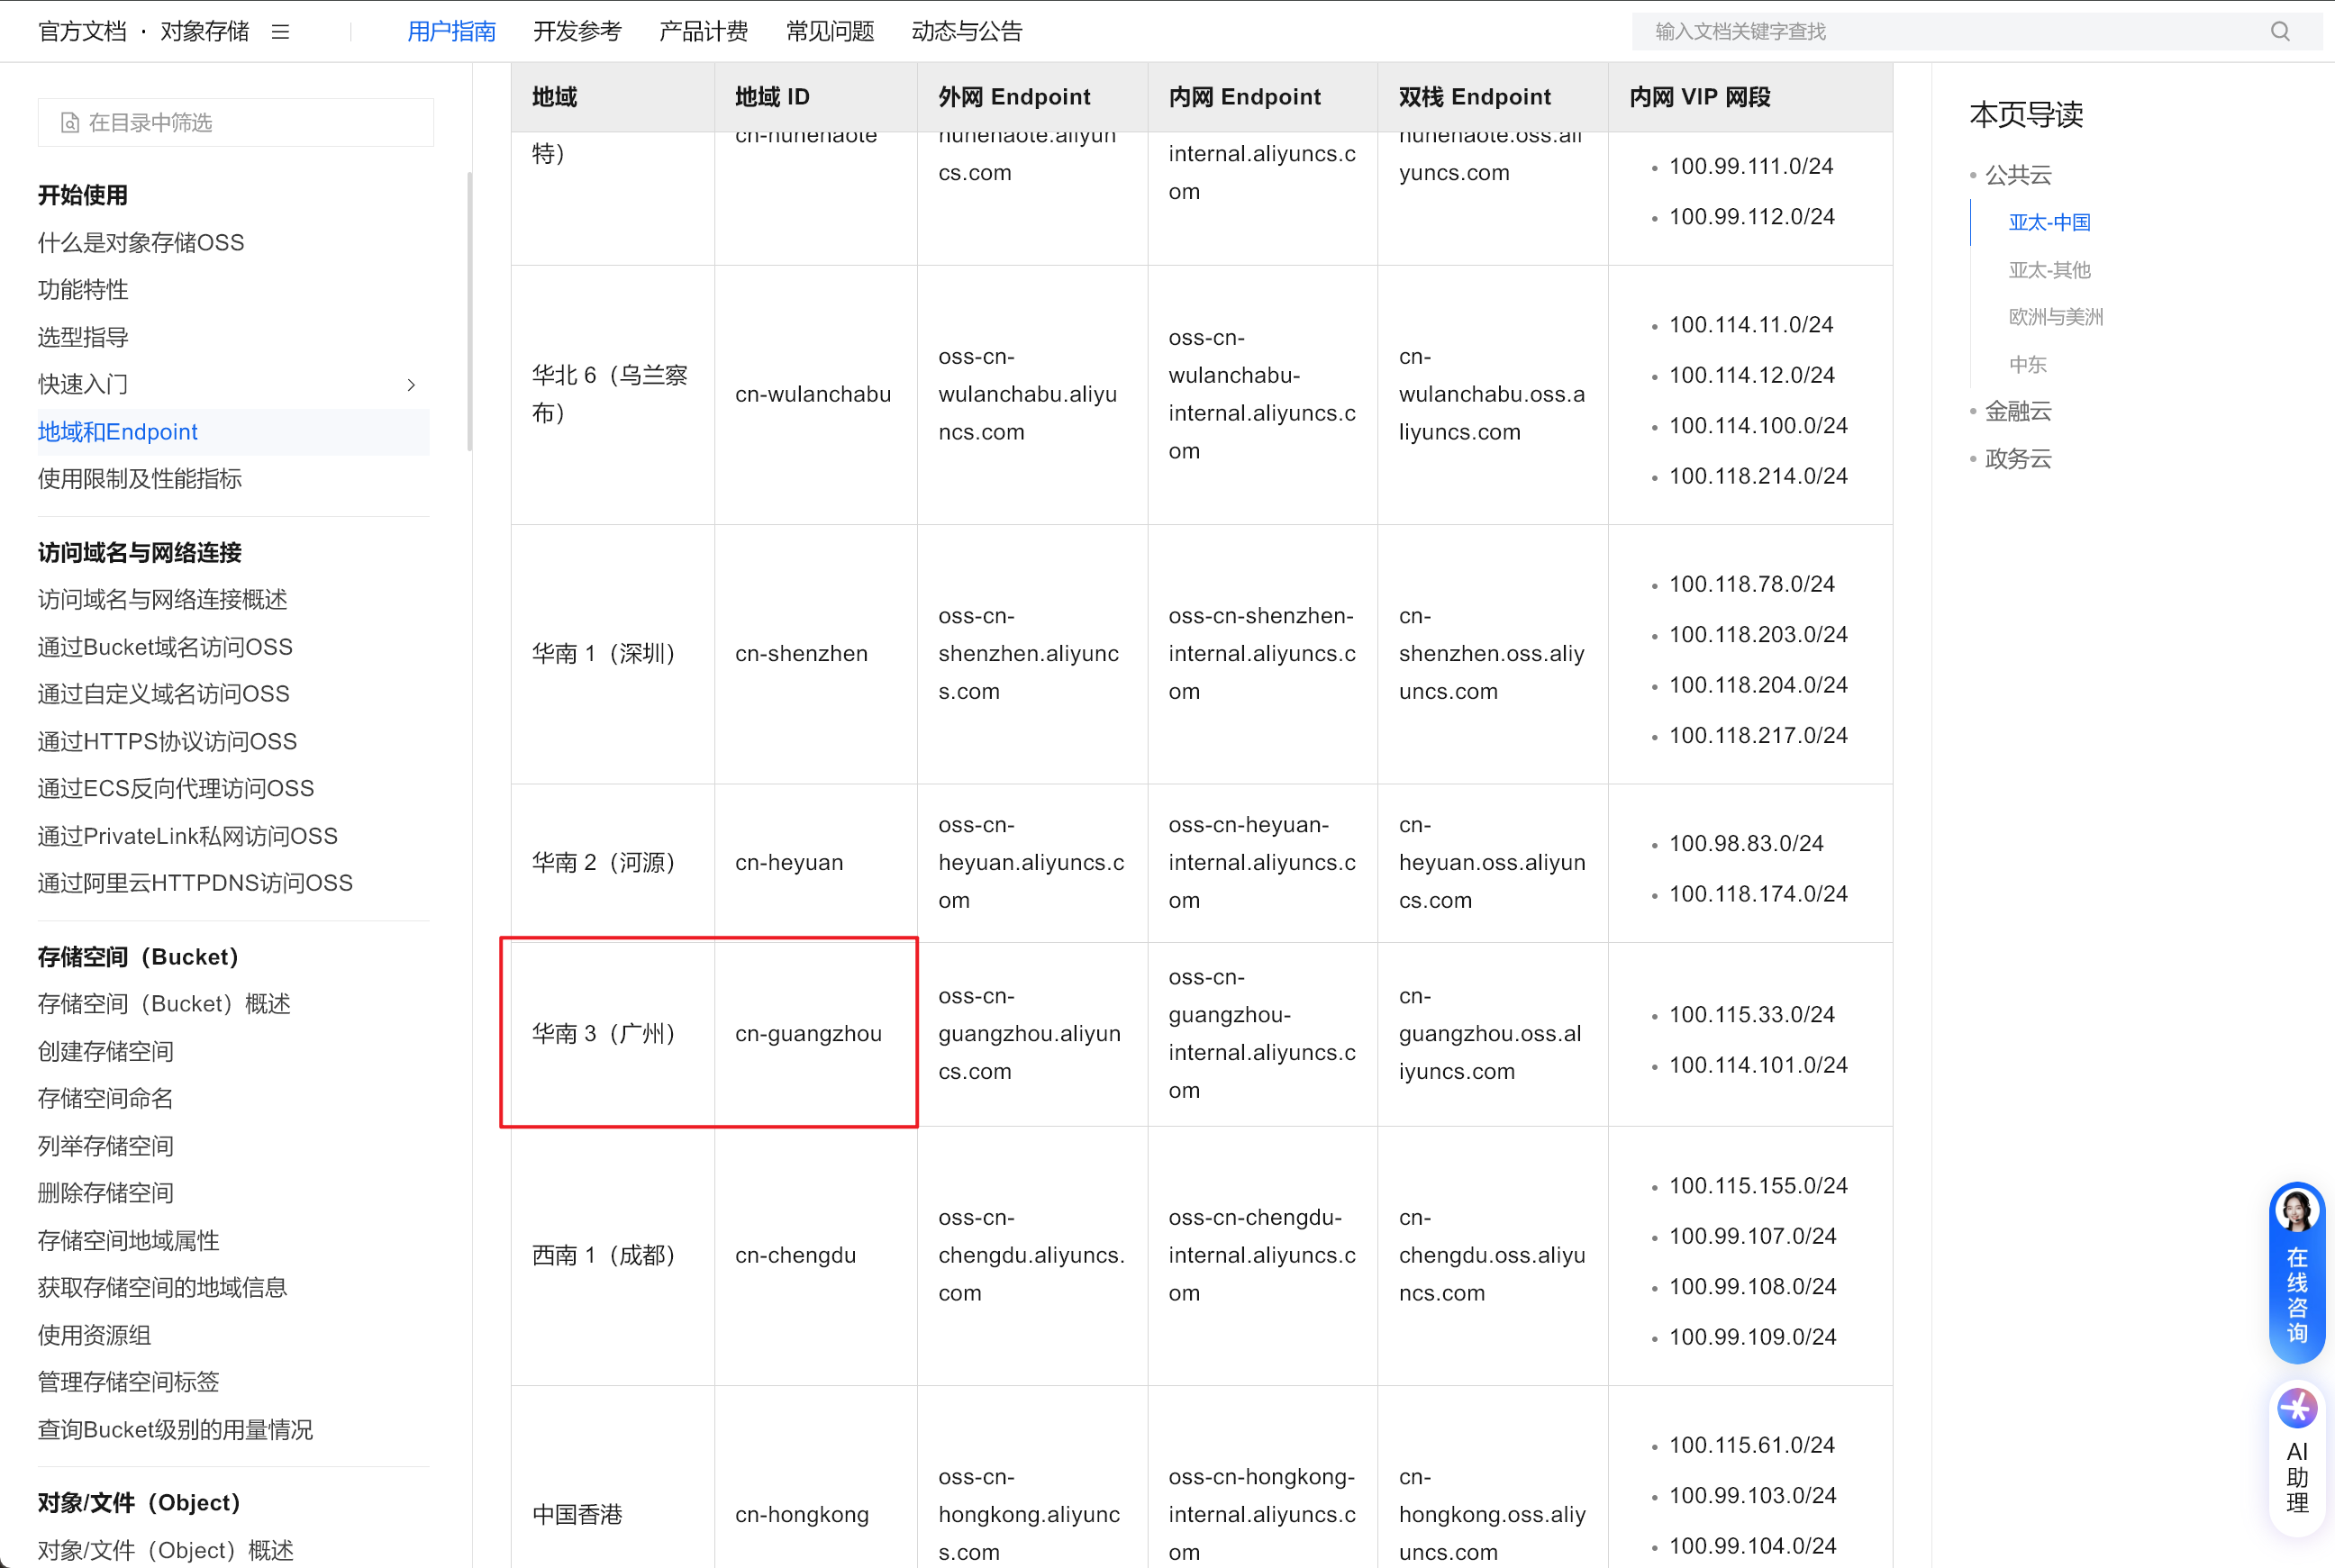Open the AI助理 assistant icon
The height and width of the screenshot is (1568, 2335).
coord(2296,1409)
